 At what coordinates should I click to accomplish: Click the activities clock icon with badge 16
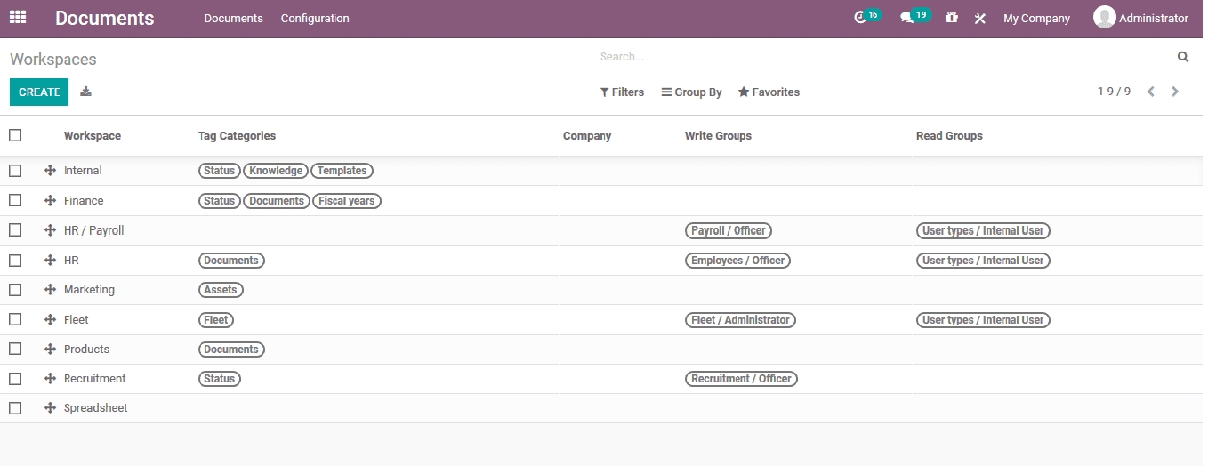click(x=859, y=18)
